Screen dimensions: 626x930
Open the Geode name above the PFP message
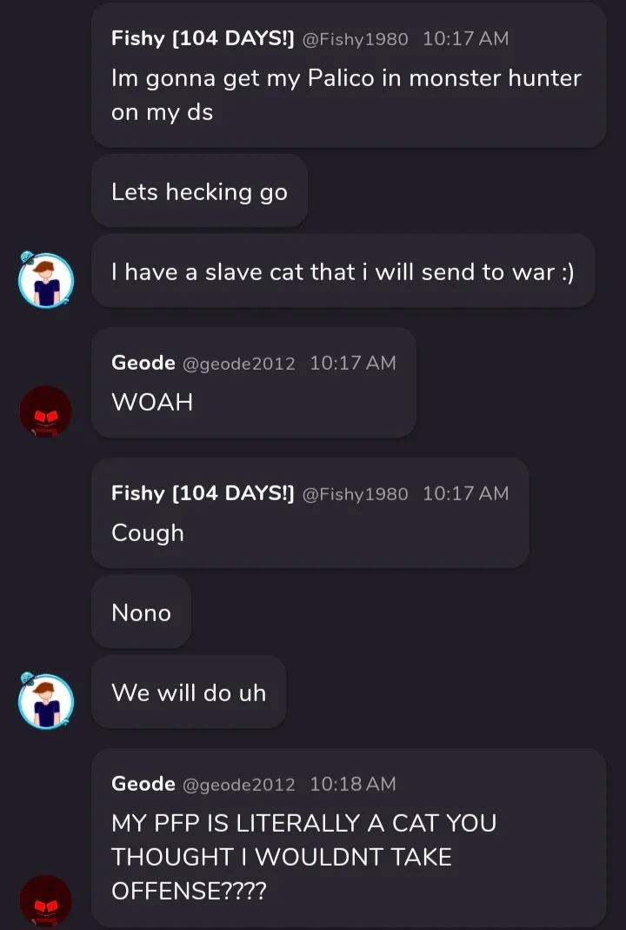pos(143,784)
